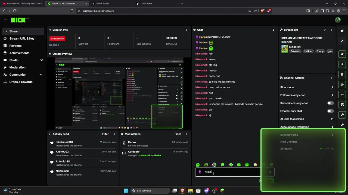Screen dimensions: 348x195
Task: Click the Stream Preview video thumbnail
Action: pos(119,93)
